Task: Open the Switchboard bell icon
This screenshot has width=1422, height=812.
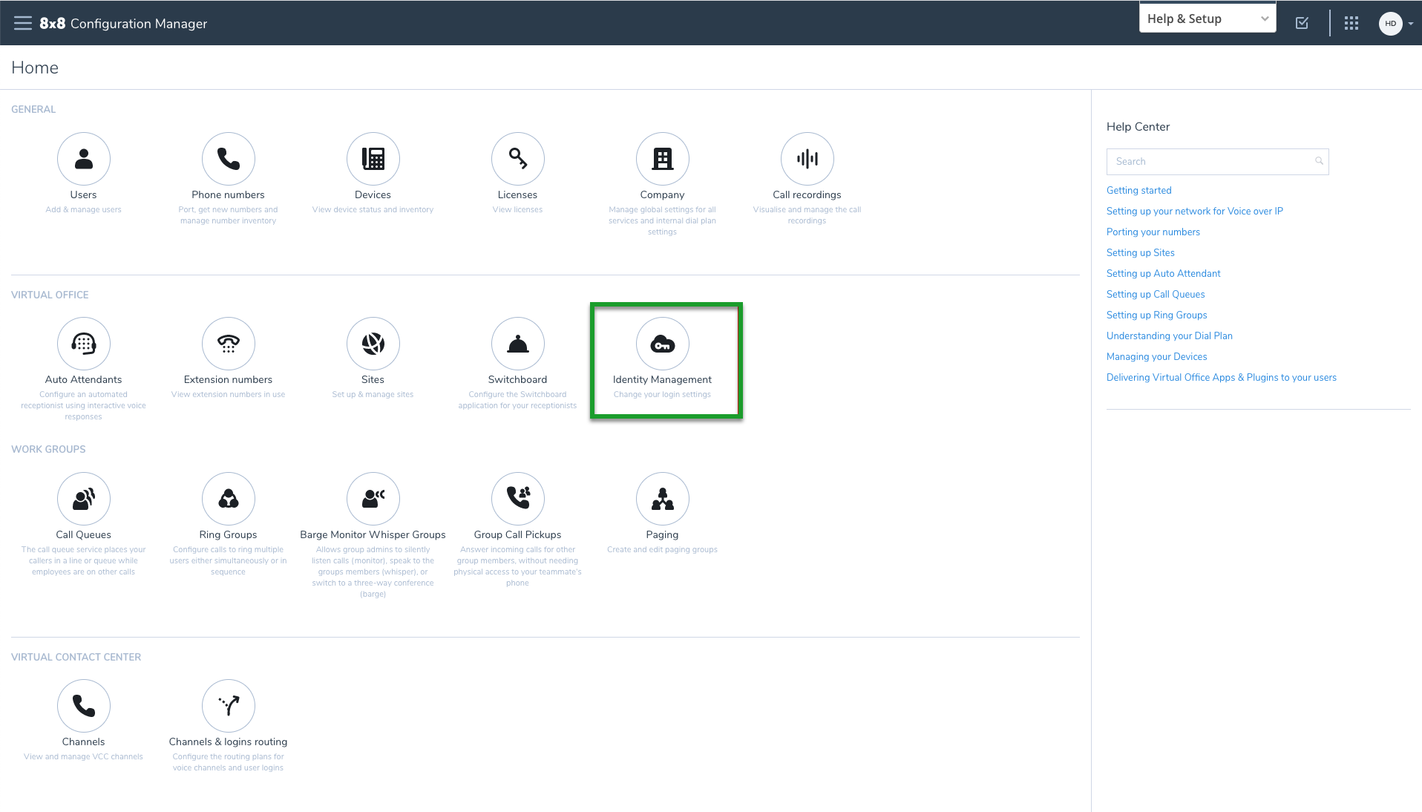Action: 518,344
